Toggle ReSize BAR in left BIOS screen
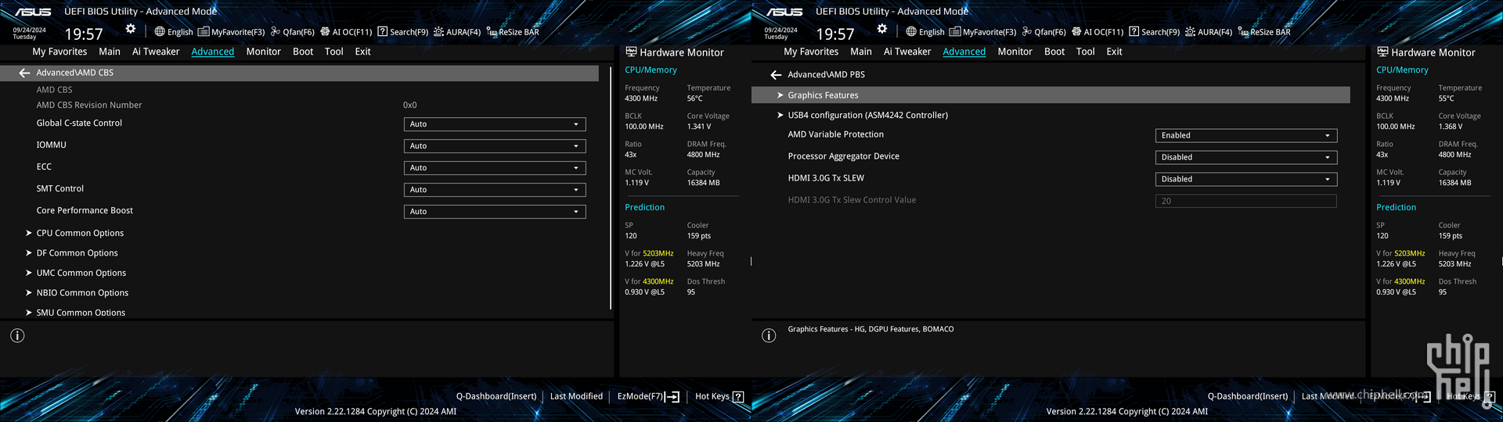The width and height of the screenshot is (1503, 422). 513,32
